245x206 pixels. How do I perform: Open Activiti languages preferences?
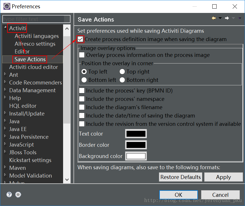(x=37, y=36)
